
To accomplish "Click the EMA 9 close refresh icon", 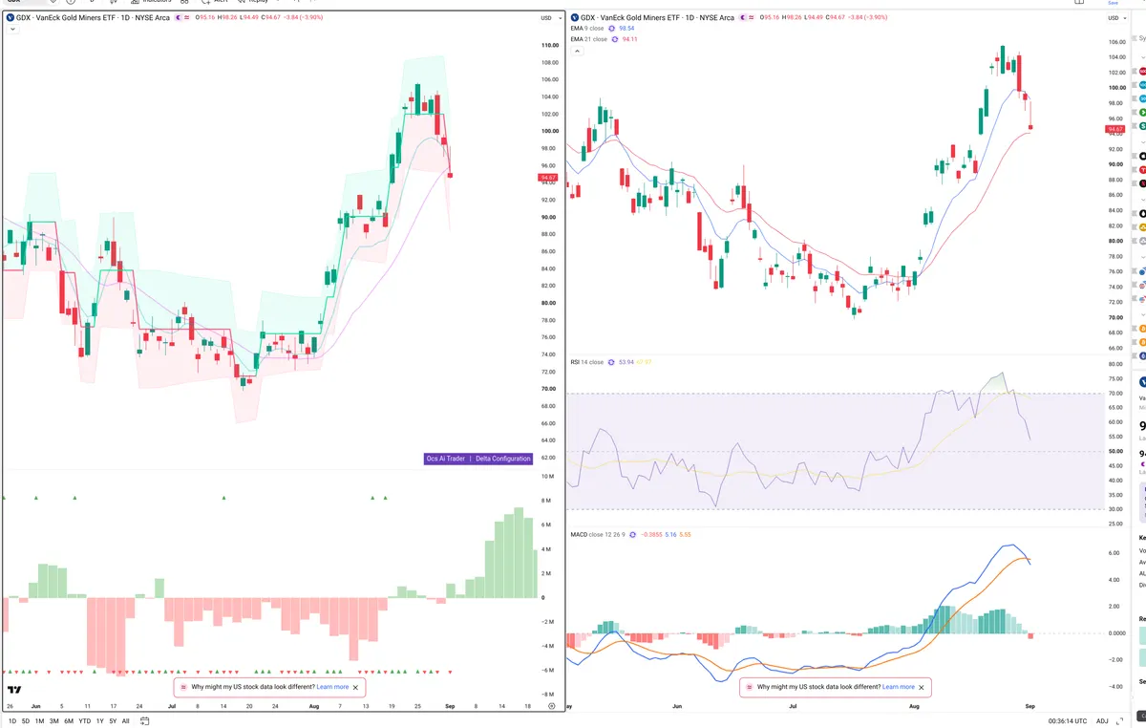I will tap(613, 29).
